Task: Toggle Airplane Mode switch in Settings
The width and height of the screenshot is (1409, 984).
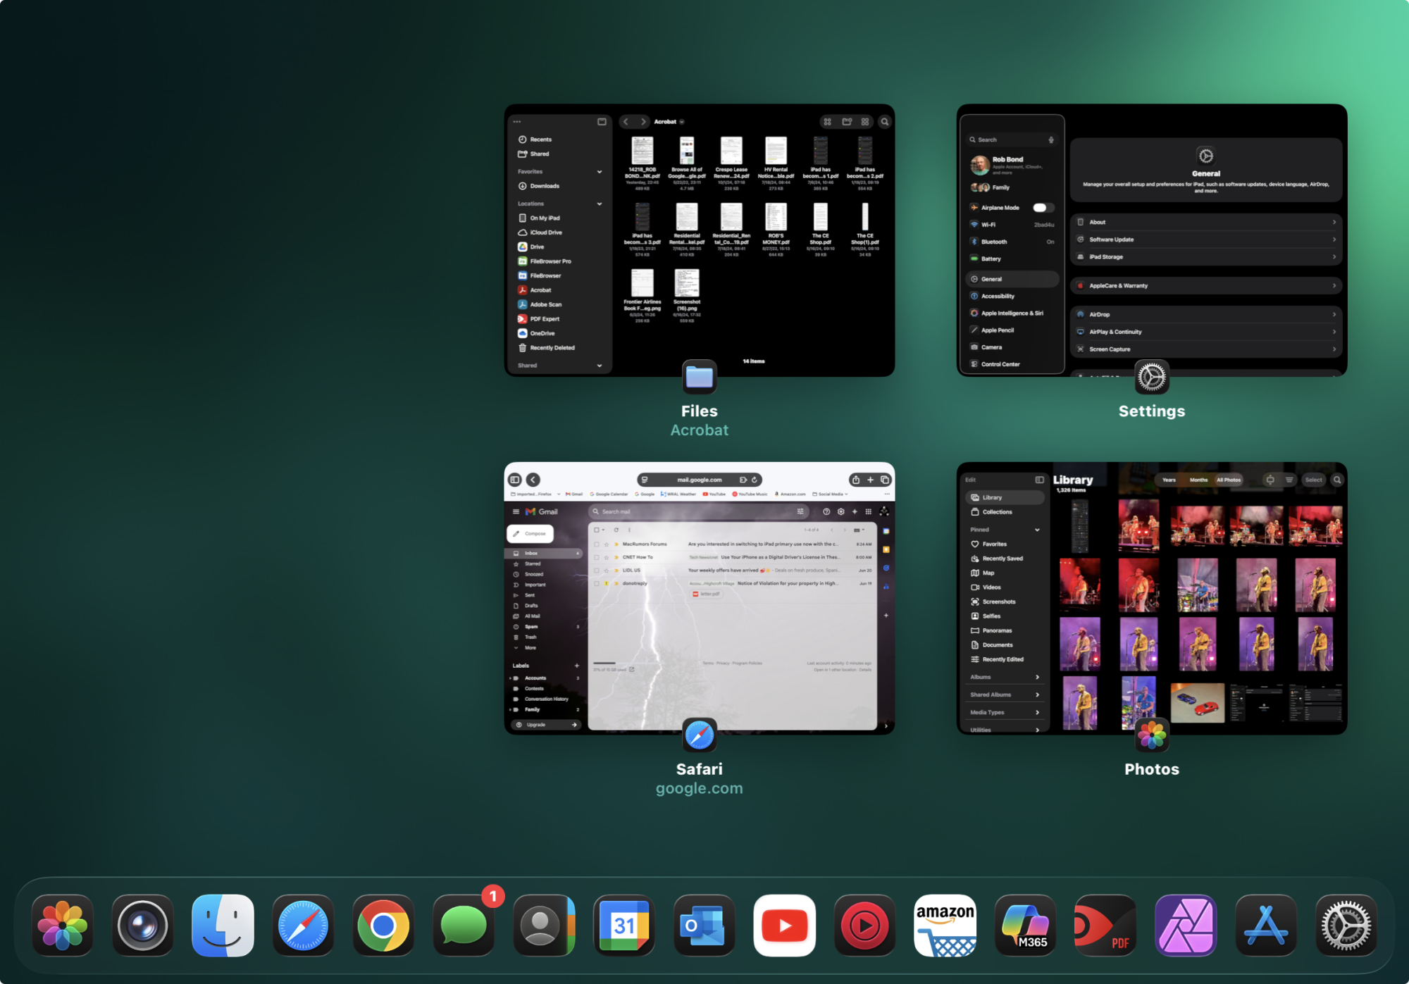Action: 1042,208
